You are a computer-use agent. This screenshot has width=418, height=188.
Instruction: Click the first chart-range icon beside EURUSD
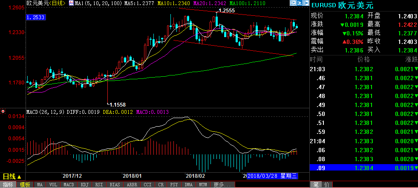pyautogui.click(x=293, y=3)
